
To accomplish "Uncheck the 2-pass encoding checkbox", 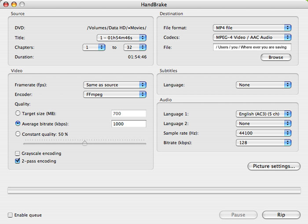I will [18, 161].
